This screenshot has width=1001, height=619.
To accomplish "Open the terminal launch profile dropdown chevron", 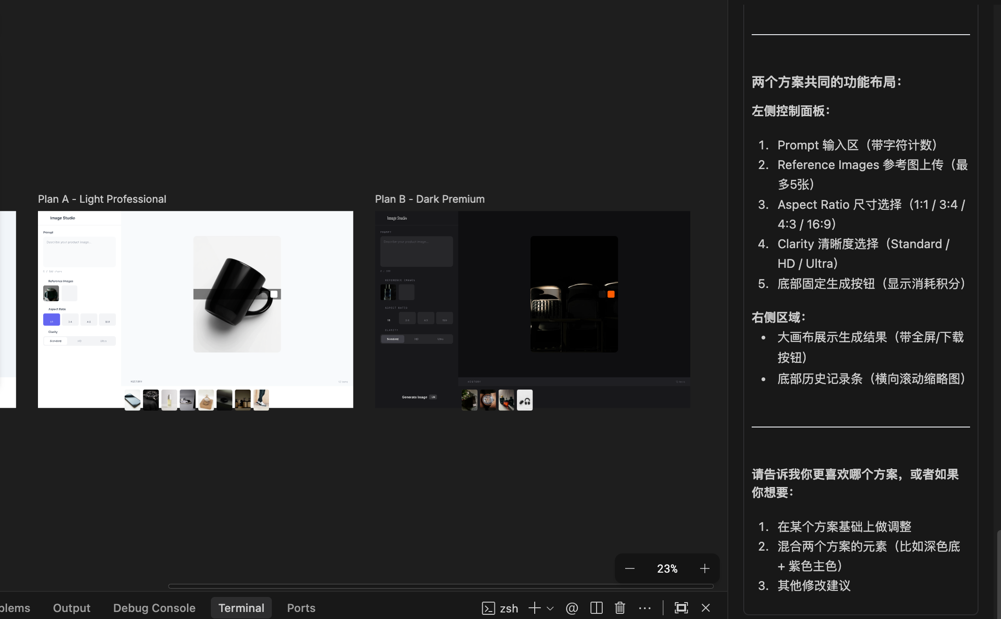I will tap(550, 608).
